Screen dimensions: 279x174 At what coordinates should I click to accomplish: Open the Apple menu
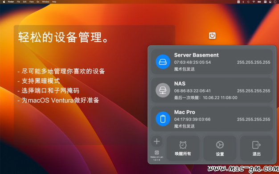[4, 2]
